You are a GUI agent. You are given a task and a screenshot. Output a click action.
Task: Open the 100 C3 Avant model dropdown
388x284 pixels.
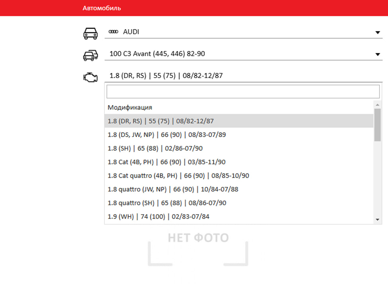pos(243,54)
